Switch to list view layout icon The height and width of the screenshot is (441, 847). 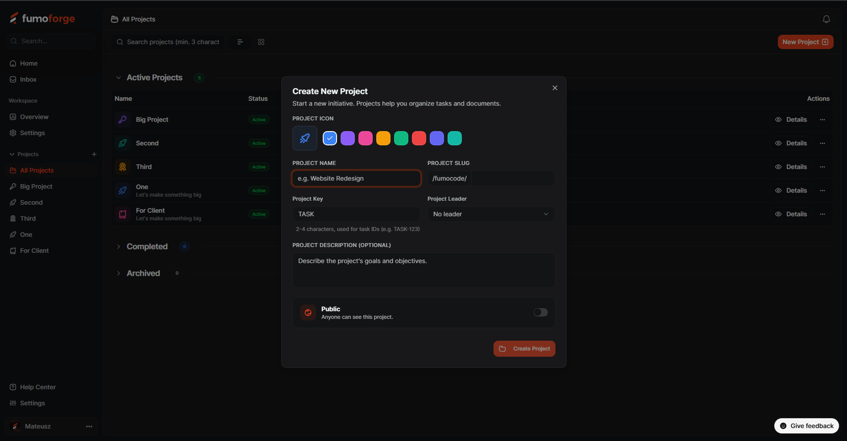point(240,42)
